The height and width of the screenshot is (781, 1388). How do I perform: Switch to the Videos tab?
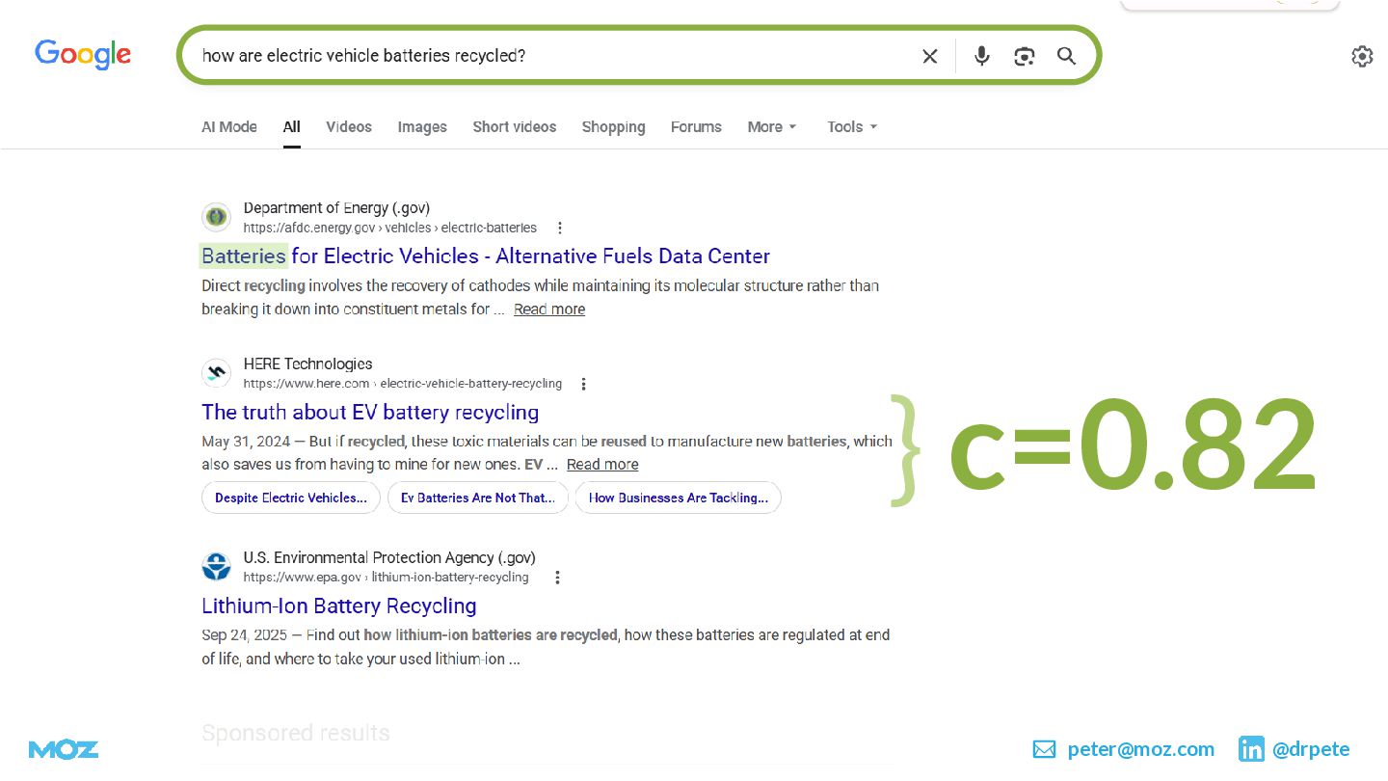click(349, 126)
